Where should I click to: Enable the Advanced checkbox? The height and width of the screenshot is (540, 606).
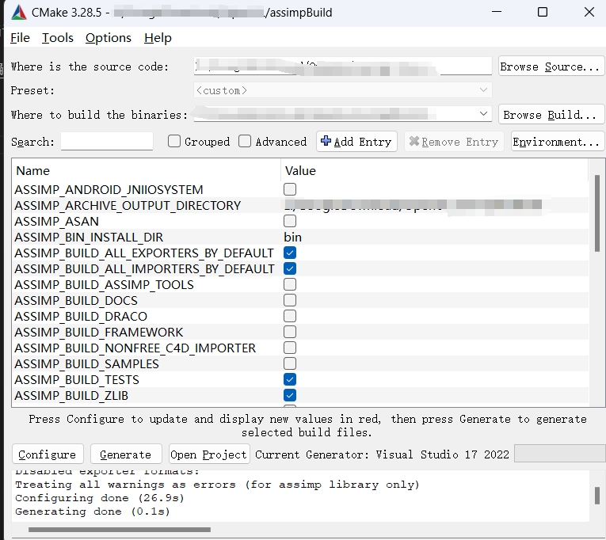tap(245, 142)
